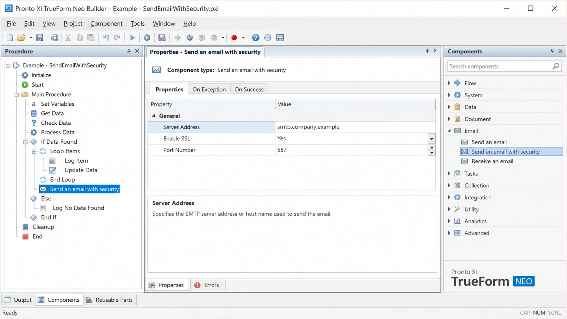The width and height of the screenshot is (567, 319).
Task: Undo the last action
Action: pos(106,38)
